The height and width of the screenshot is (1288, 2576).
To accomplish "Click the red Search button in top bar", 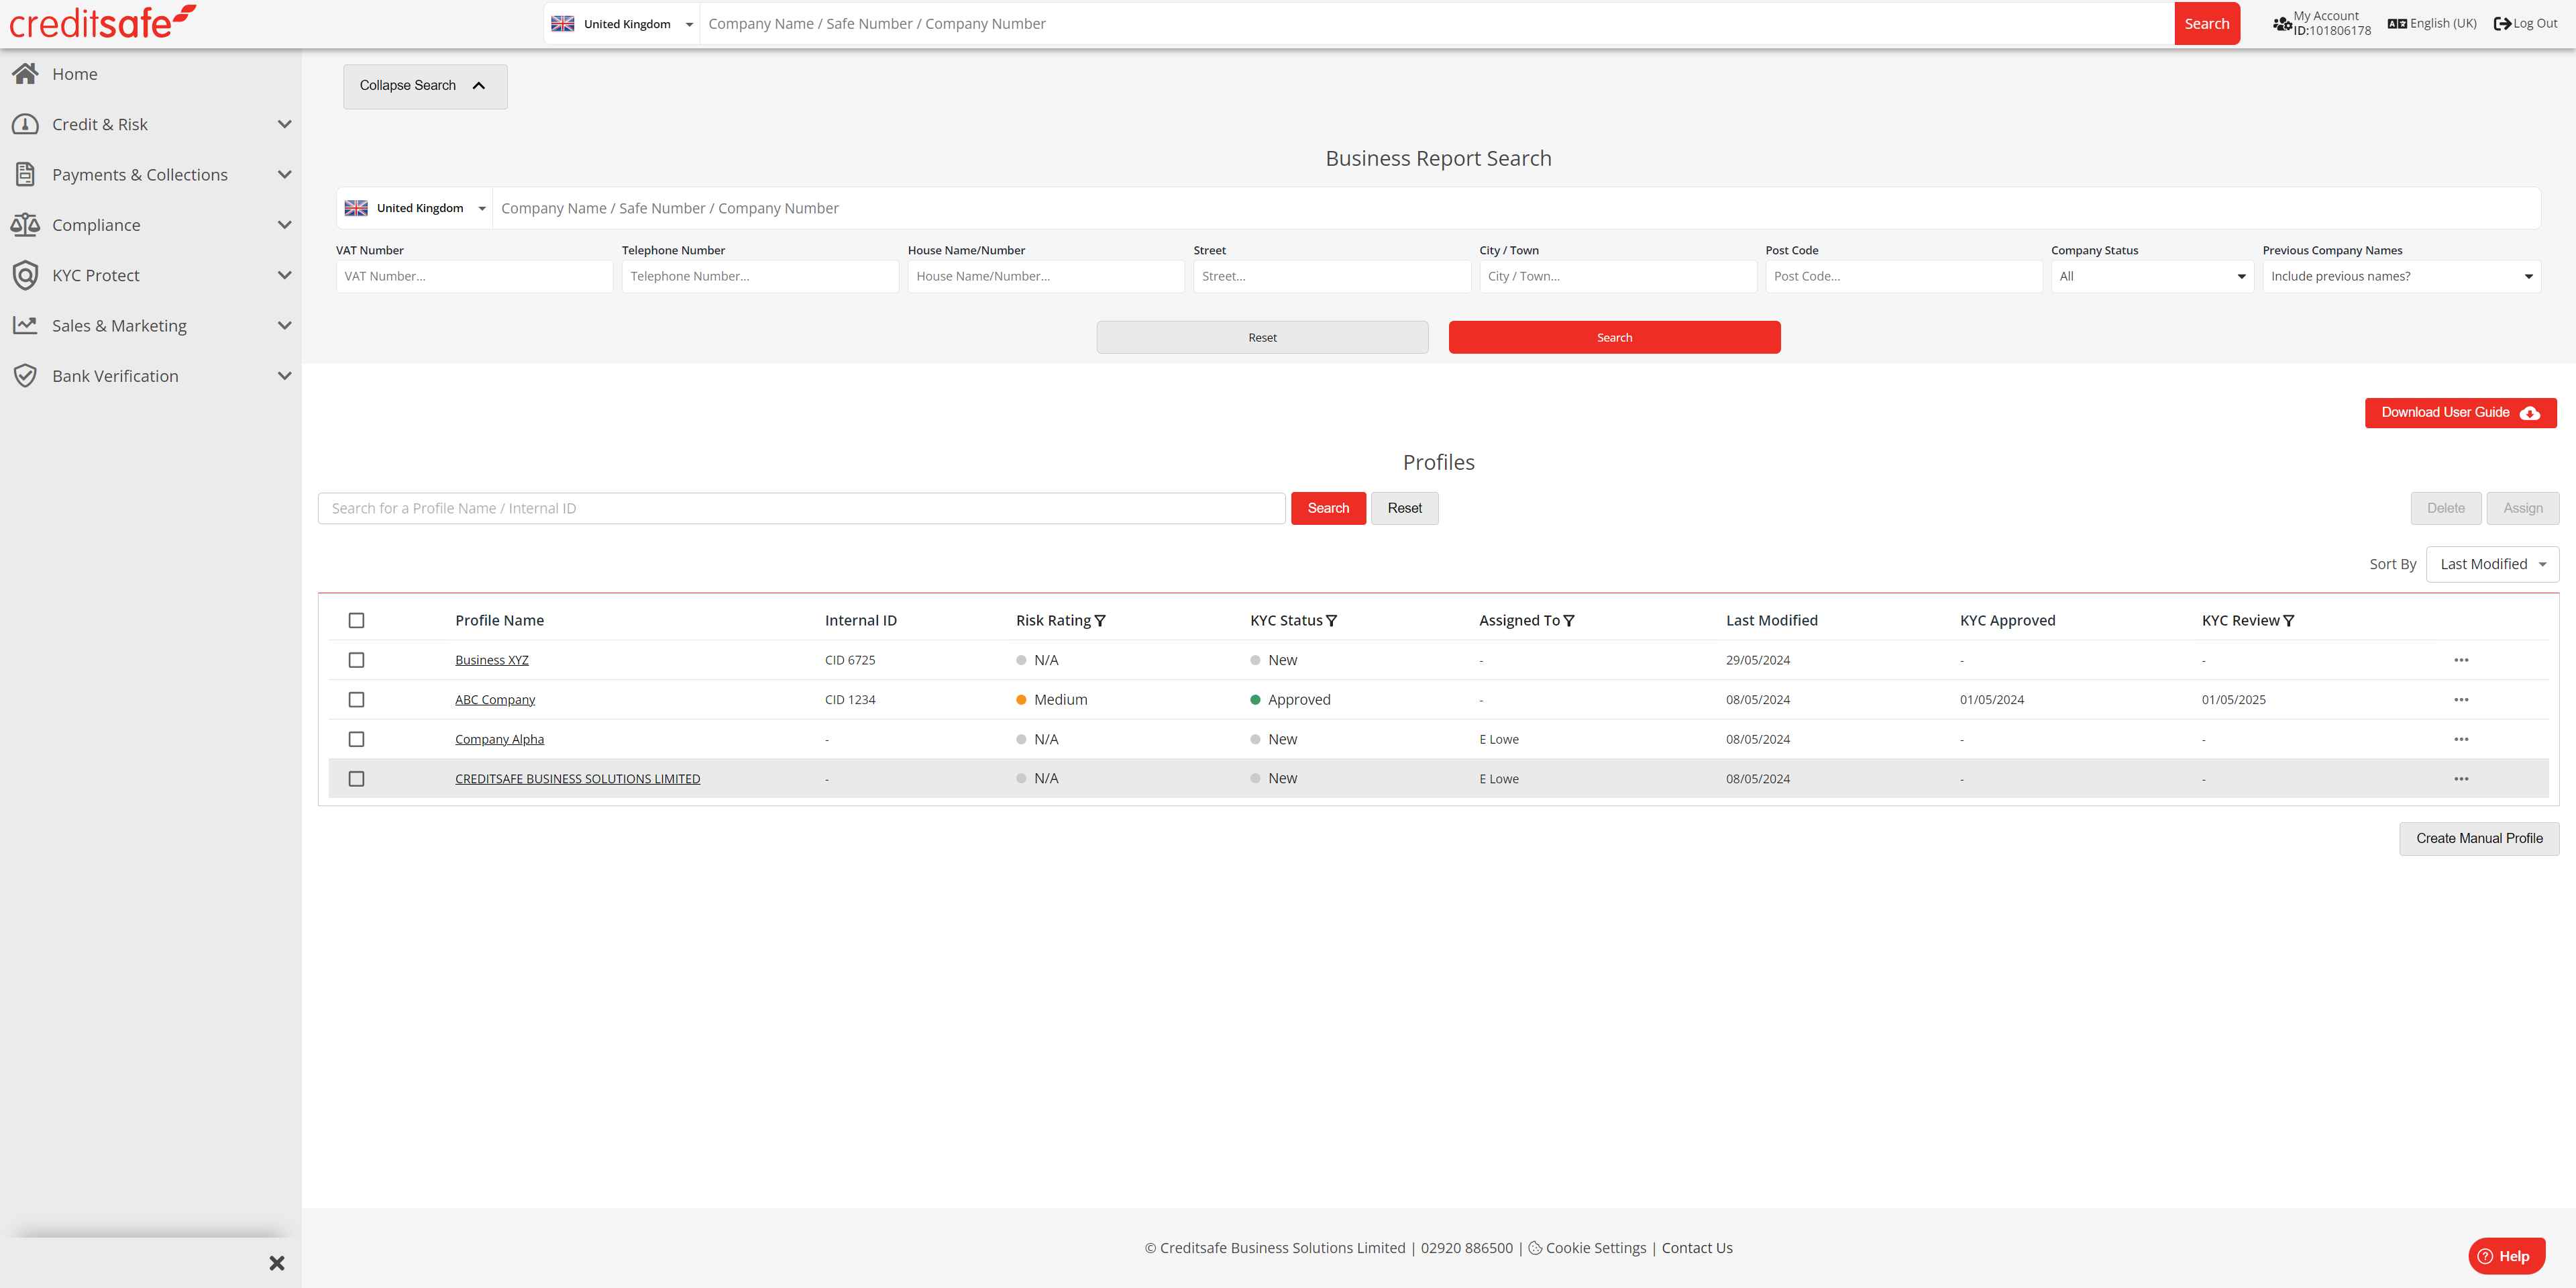I will click(2206, 23).
